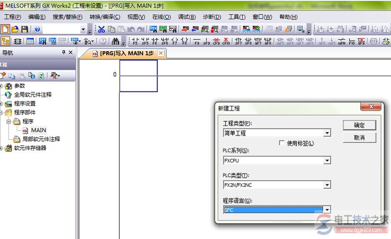Insert normally open contact F5
Viewport: 391px width, 239px height.
click(x=135, y=41)
